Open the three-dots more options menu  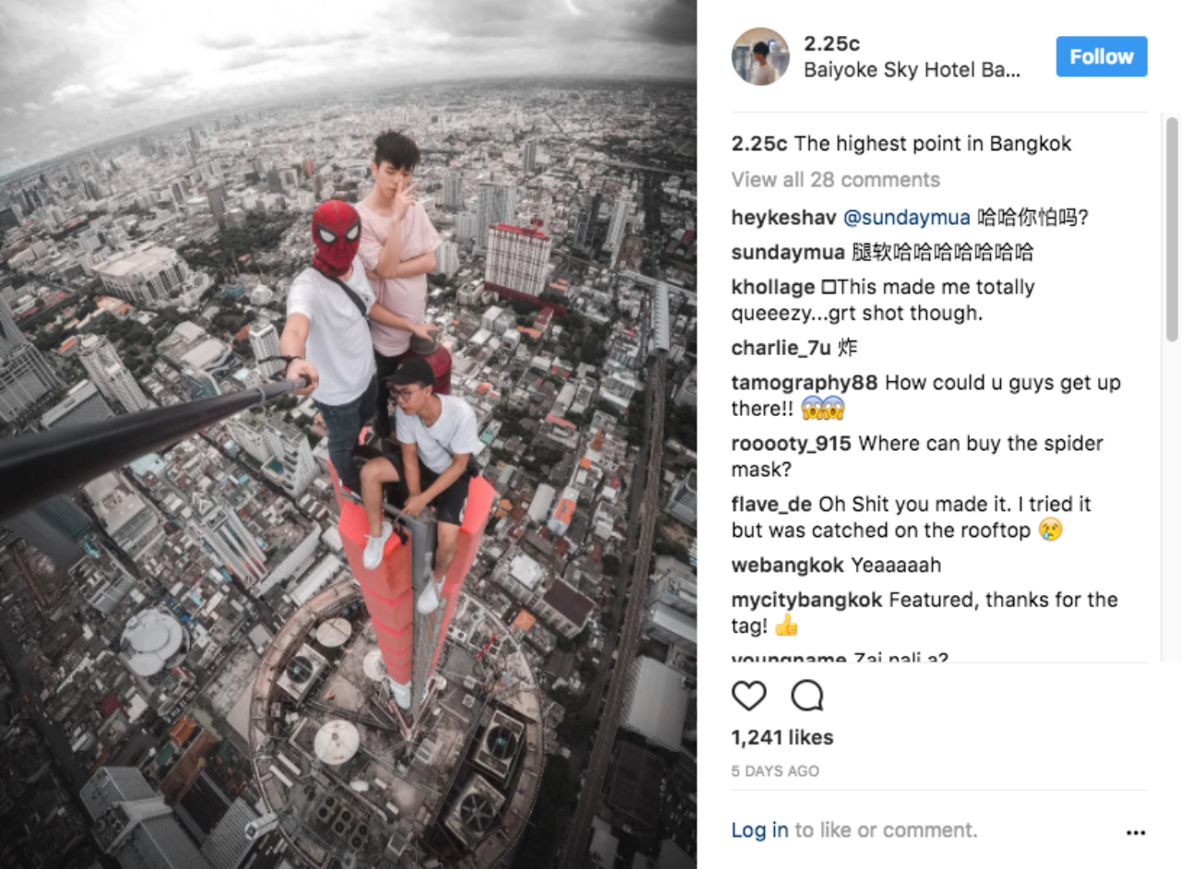pos(1136,832)
